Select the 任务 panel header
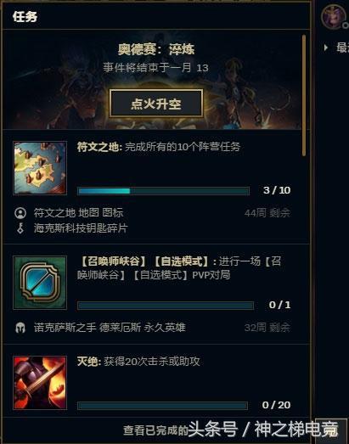This screenshot has height=444, width=349. [25, 17]
